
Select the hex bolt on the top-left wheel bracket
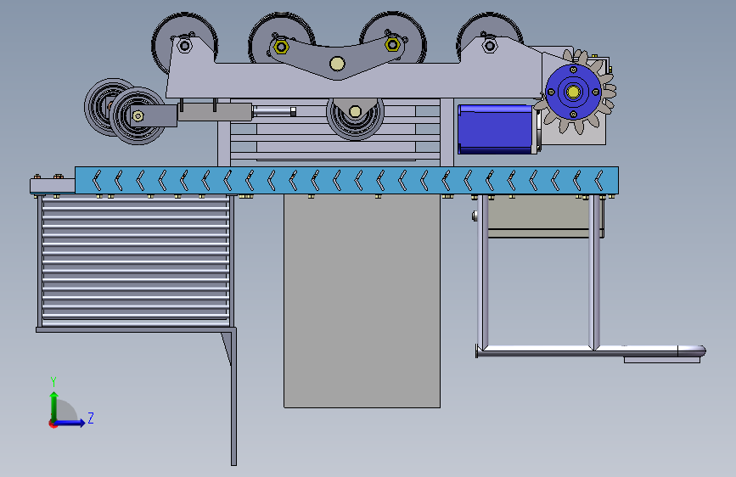coord(185,46)
